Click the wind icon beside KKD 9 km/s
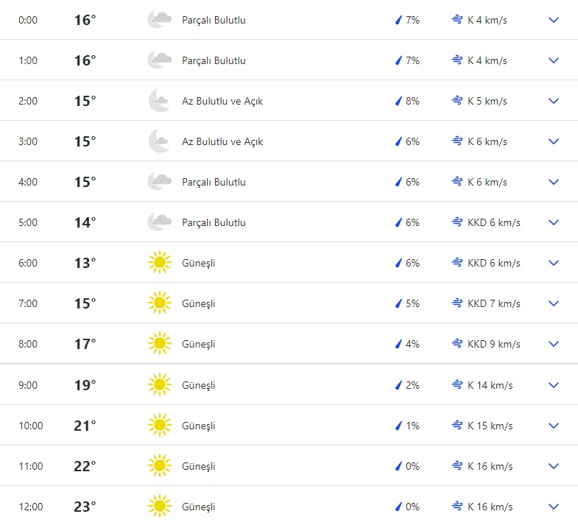Image resolution: width=578 pixels, height=525 pixels. point(457,344)
